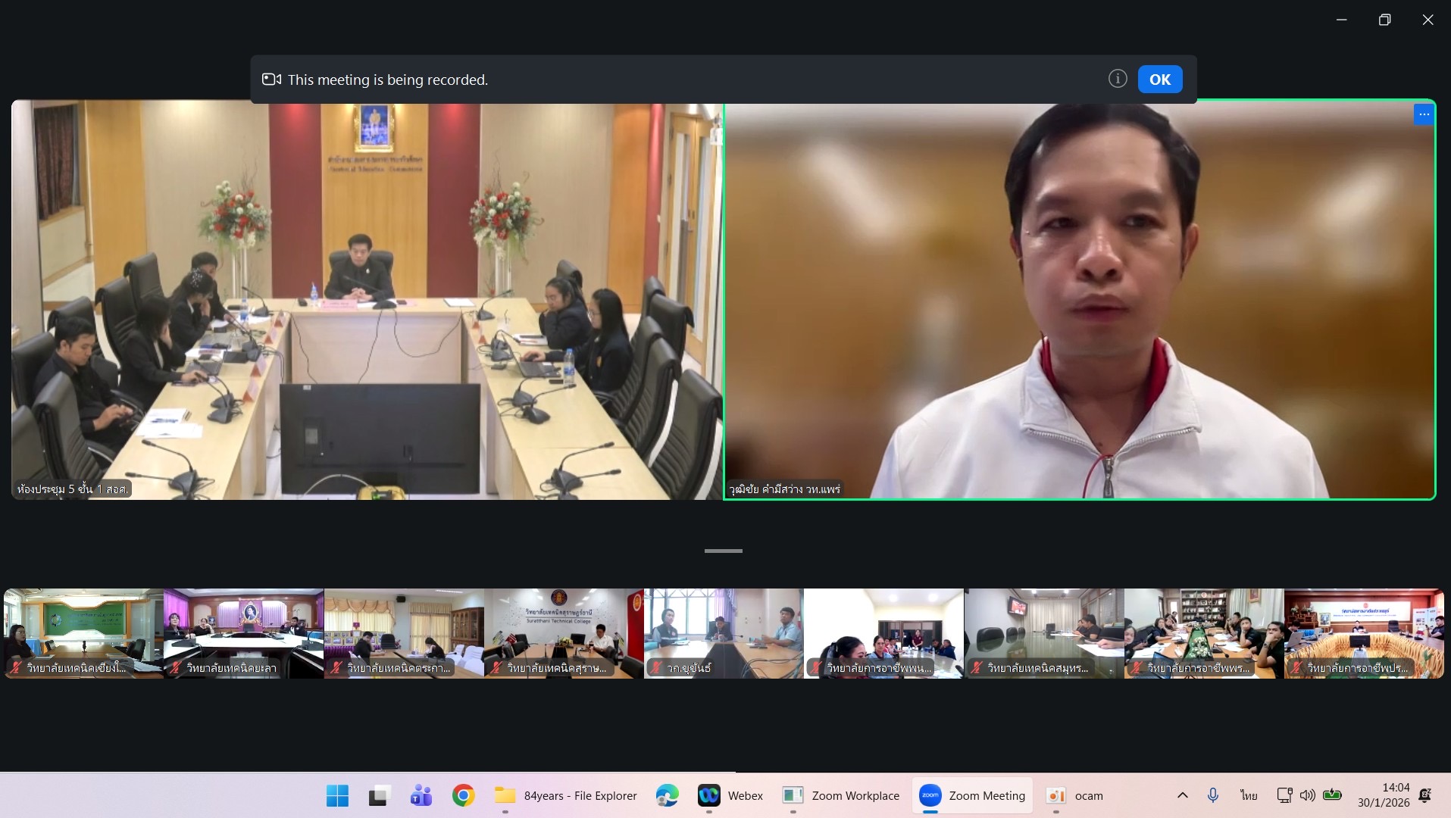Open the recording info icon
Screen dimensions: 1451x818
(1117, 79)
